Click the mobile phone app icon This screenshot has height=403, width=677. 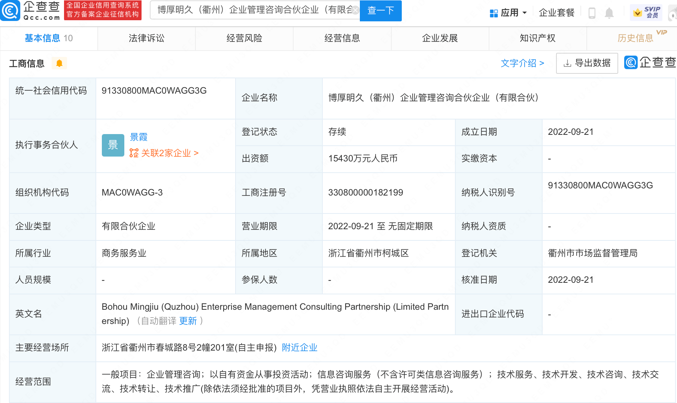[x=592, y=13]
